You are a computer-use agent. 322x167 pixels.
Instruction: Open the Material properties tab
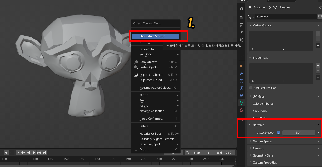pos(241,110)
